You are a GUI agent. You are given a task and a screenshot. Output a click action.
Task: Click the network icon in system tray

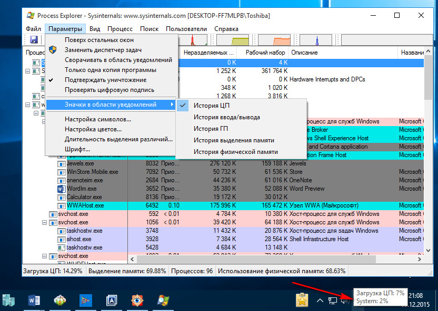[x=332, y=300]
